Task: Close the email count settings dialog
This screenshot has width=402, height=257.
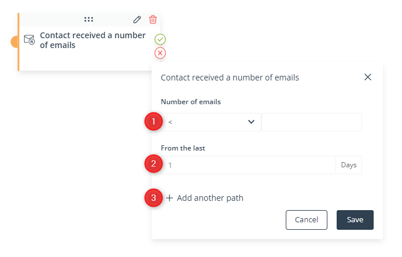Action: tap(368, 77)
